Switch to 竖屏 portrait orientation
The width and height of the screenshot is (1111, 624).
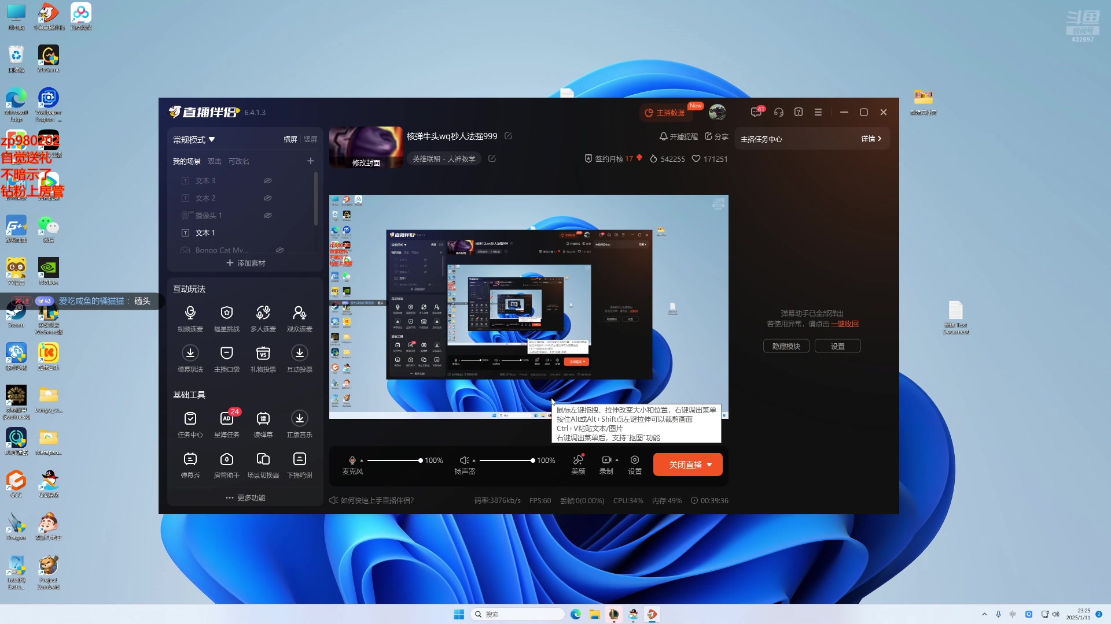(x=311, y=139)
